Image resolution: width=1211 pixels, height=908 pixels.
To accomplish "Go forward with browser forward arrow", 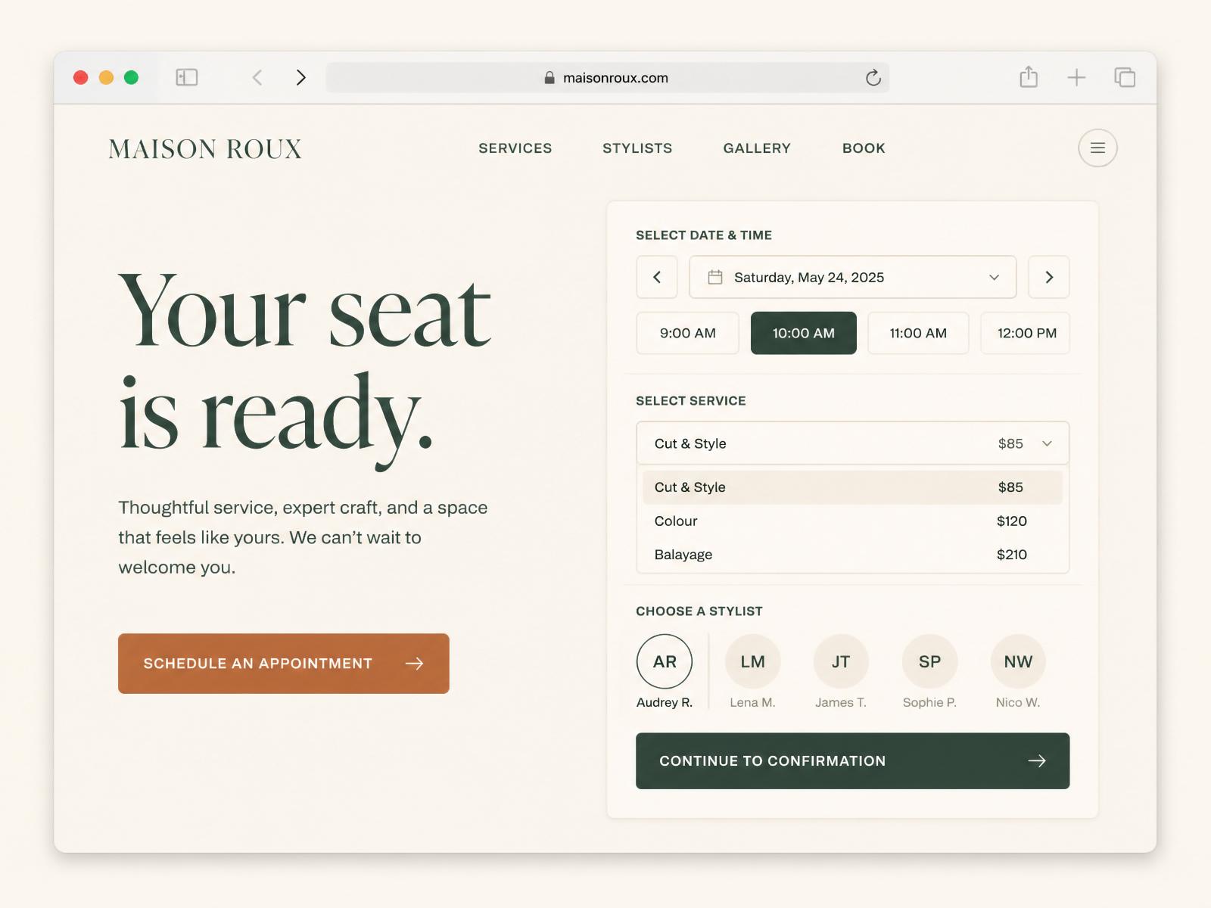I will 300,77.
